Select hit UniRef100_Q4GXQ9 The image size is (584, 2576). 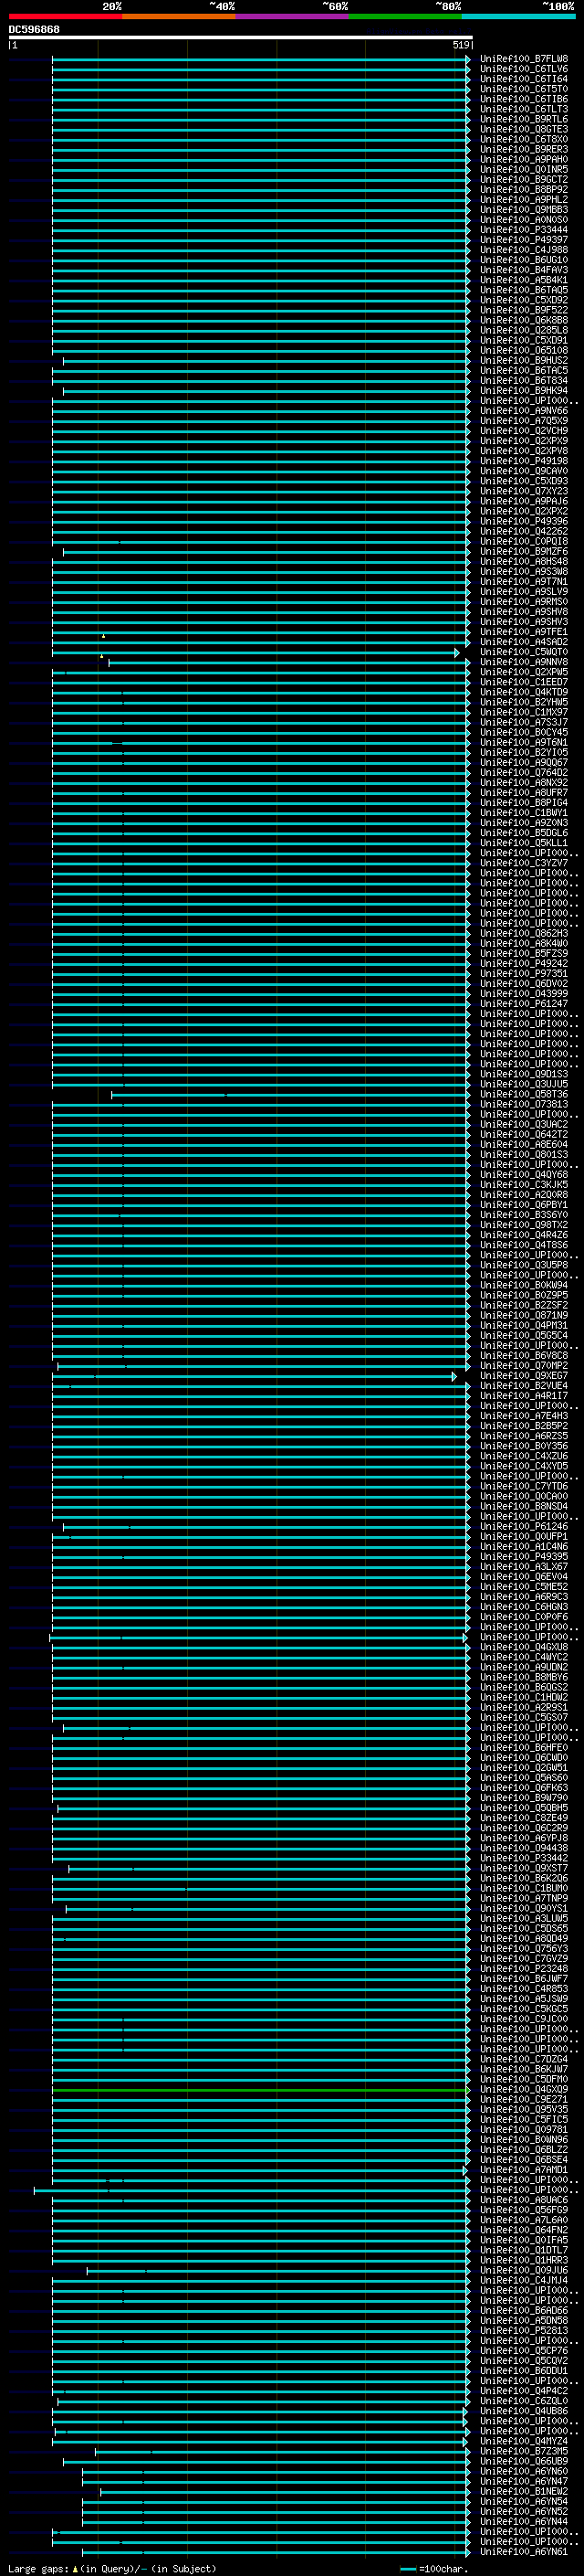524,2090
